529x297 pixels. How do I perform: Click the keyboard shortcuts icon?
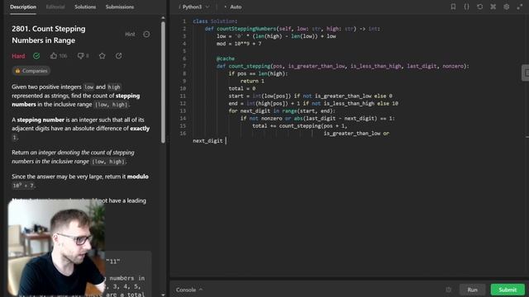point(493,7)
